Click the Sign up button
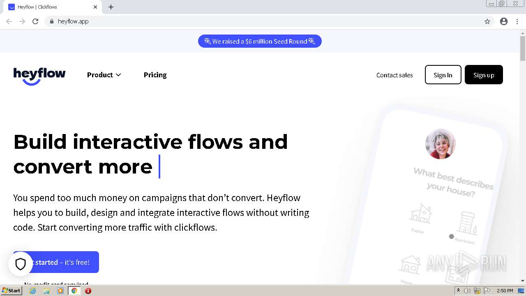 click(484, 75)
